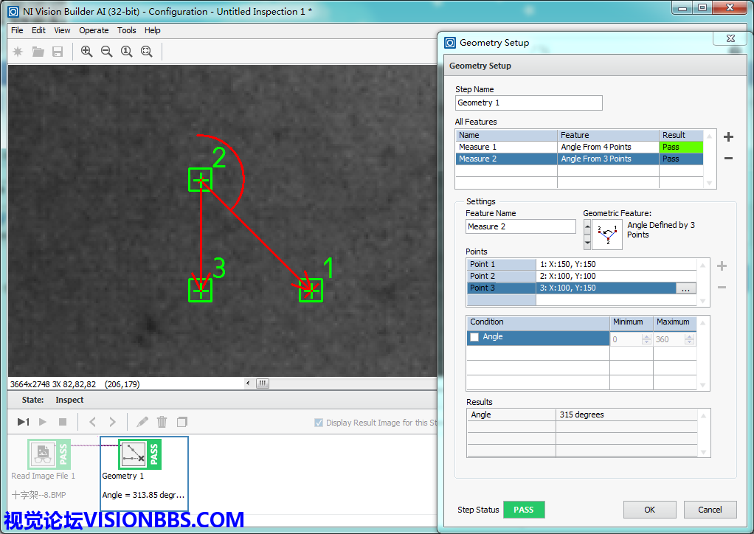
Task: Click the Run Once playback icon
Action: (23, 422)
